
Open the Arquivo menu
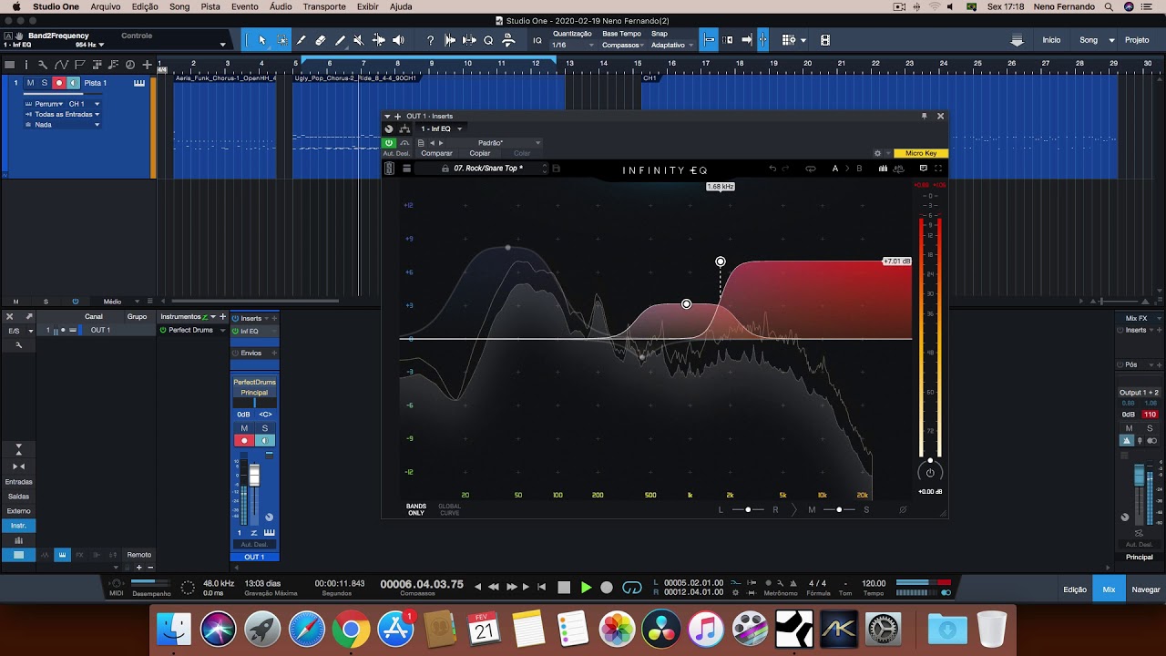106,6
